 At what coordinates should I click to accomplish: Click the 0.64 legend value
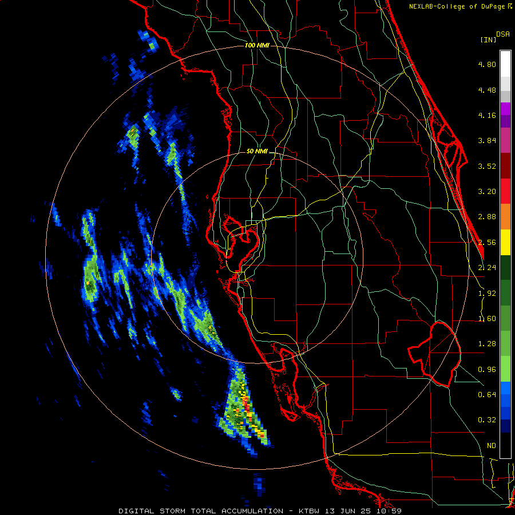487,395
